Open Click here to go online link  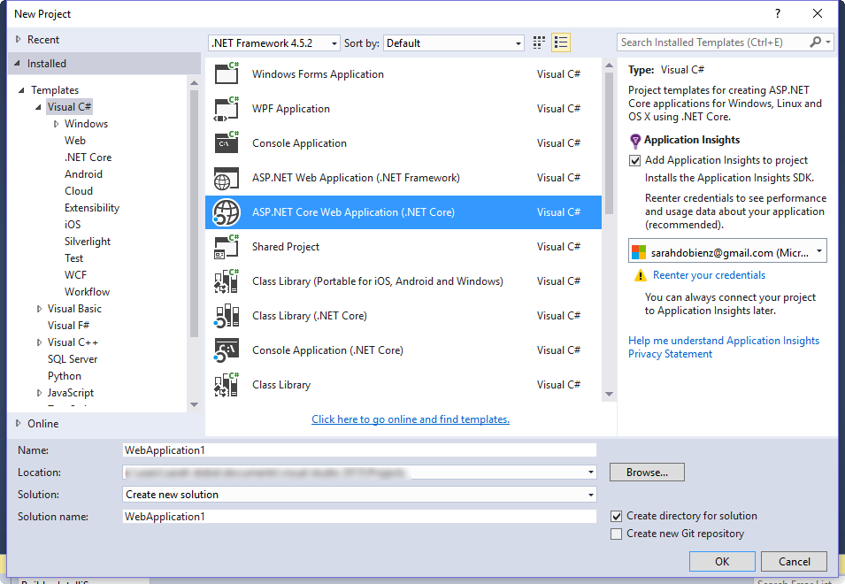pyautogui.click(x=410, y=419)
